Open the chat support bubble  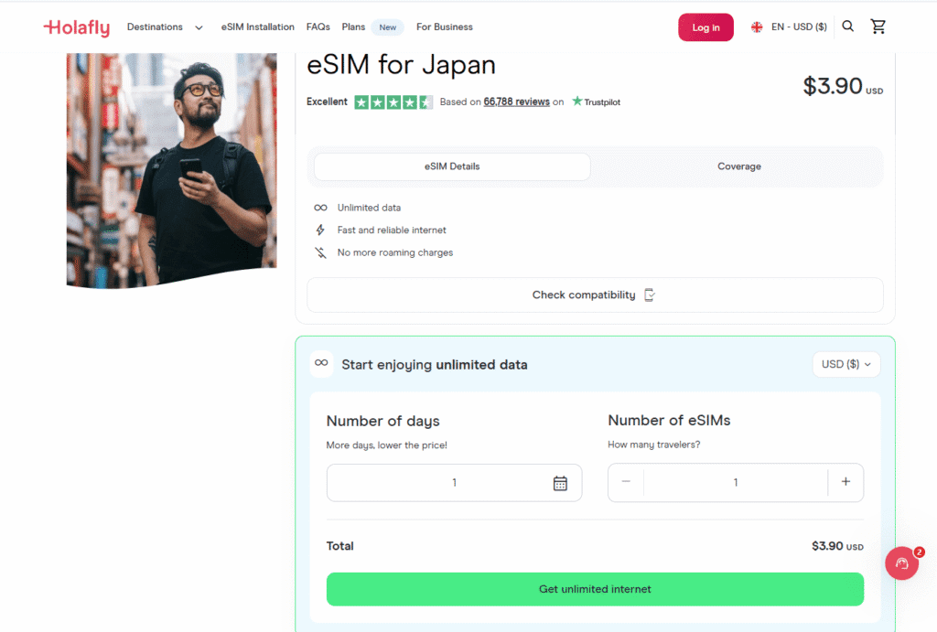tap(902, 563)
